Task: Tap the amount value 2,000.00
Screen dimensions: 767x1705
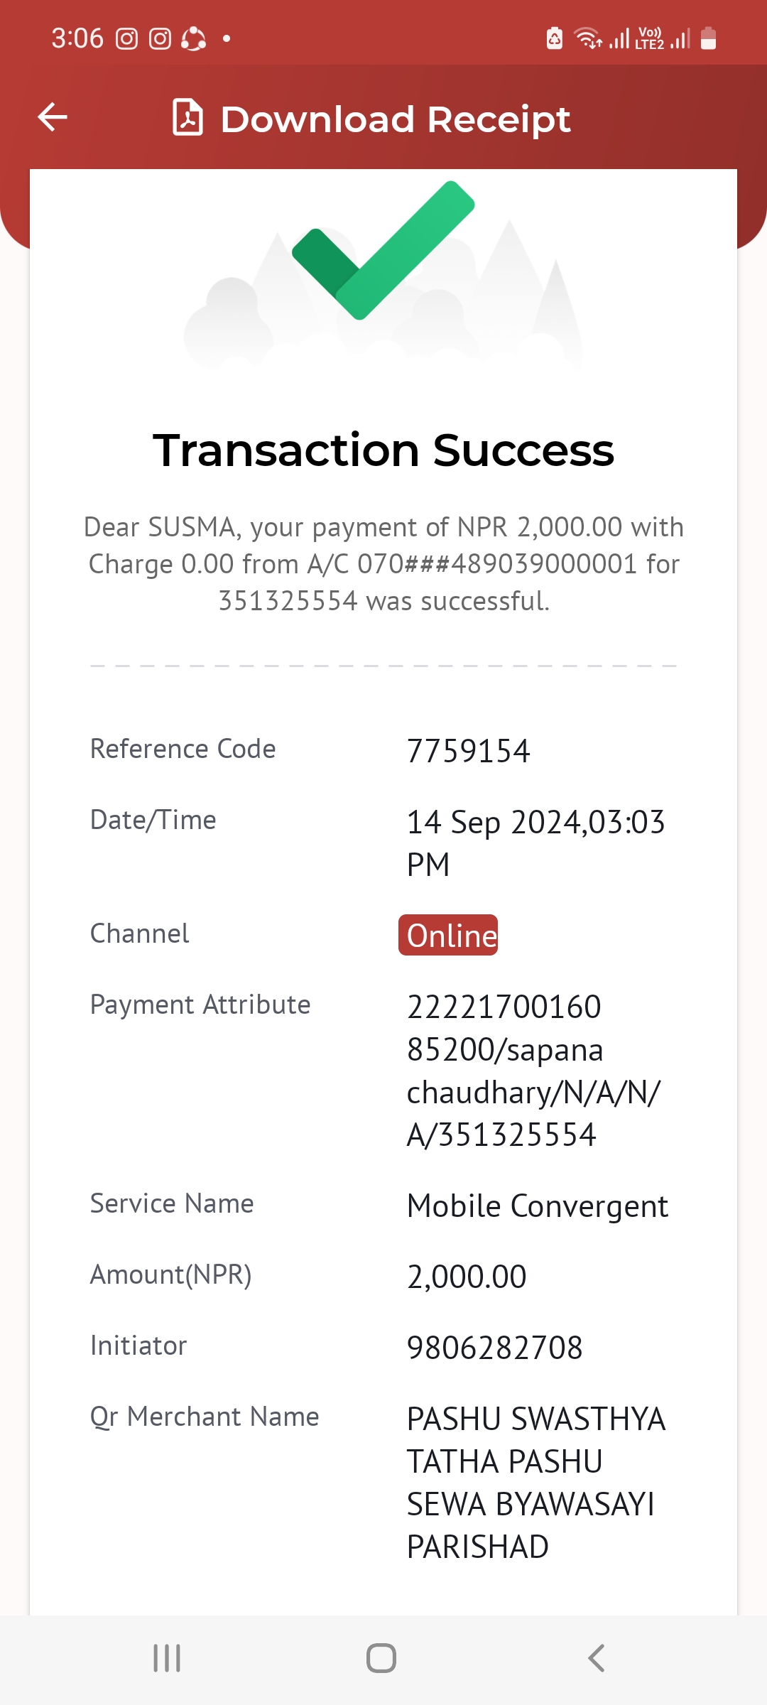Action: (x=467, y=1277)
